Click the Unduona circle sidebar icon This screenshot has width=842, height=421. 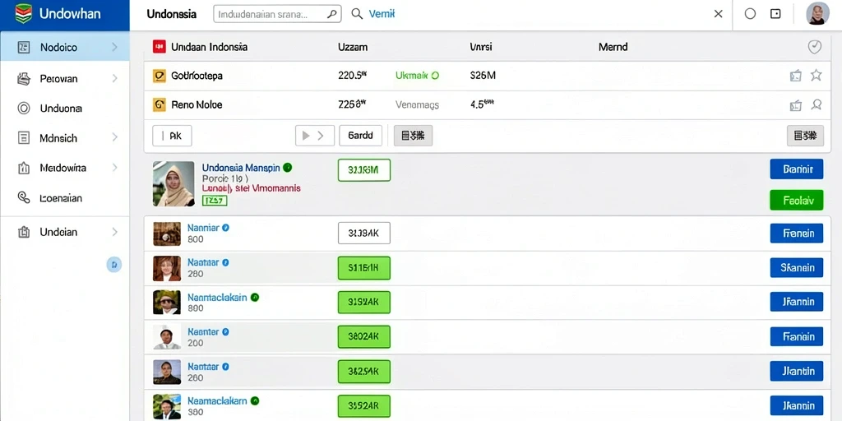pos(24,108)
